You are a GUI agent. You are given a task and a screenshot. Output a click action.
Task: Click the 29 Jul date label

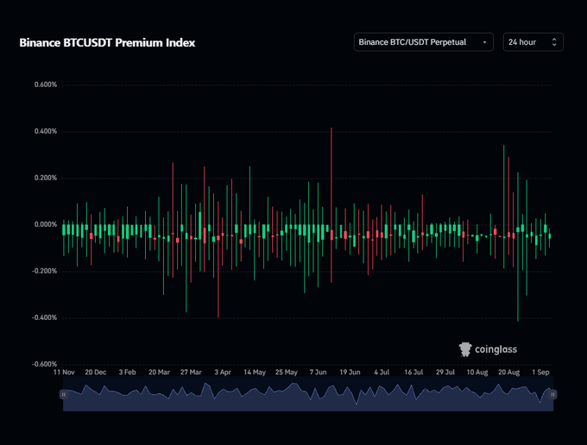click(445, 372)
